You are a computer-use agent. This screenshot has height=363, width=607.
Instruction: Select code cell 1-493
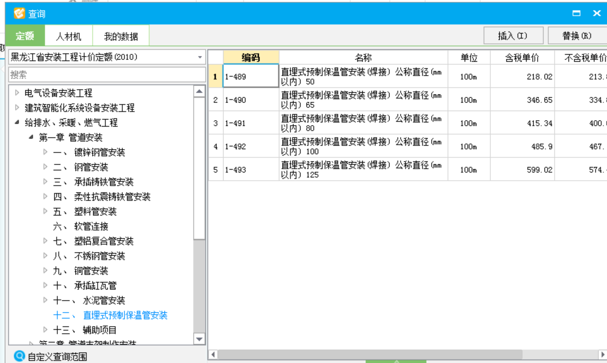pos(251,170)
